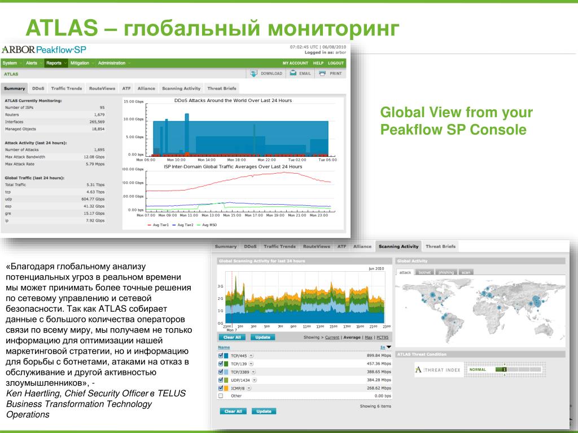Screen dimensions: 578x433
Task: Click the Arbor Peakflow SP logo
Action: tap(44, 50)
